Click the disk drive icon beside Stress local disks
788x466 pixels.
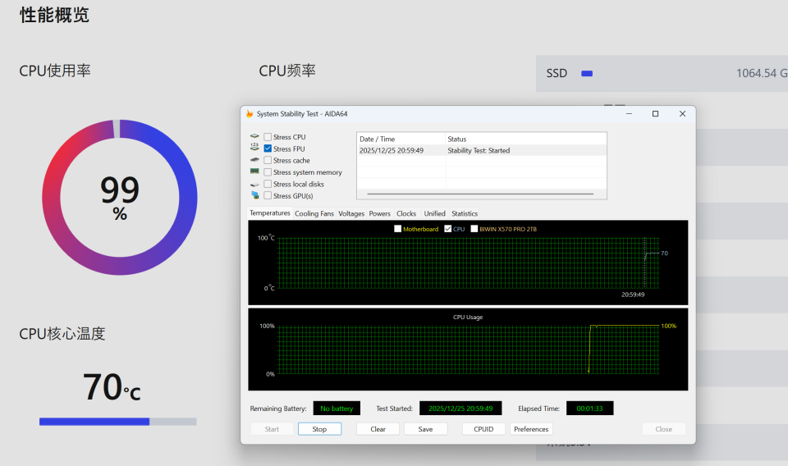pyautogui.click(x=254, y=184)
